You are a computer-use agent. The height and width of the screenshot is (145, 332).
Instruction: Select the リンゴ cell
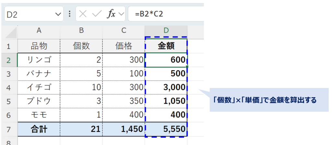click(39, 60)
